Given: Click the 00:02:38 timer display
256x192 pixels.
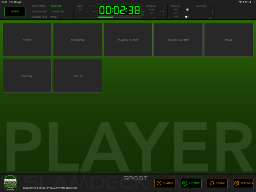Looking at the screenshot, I should [x=120, y=10].
